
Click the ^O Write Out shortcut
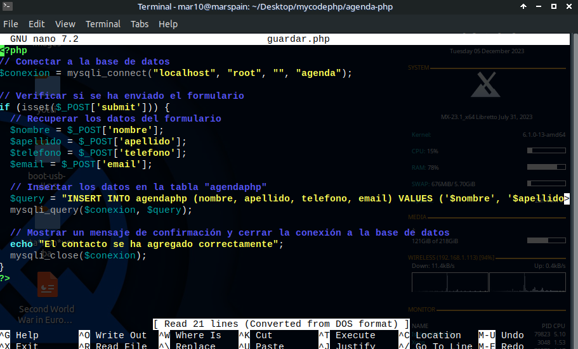pyautogui.click(x=113, y=336)
